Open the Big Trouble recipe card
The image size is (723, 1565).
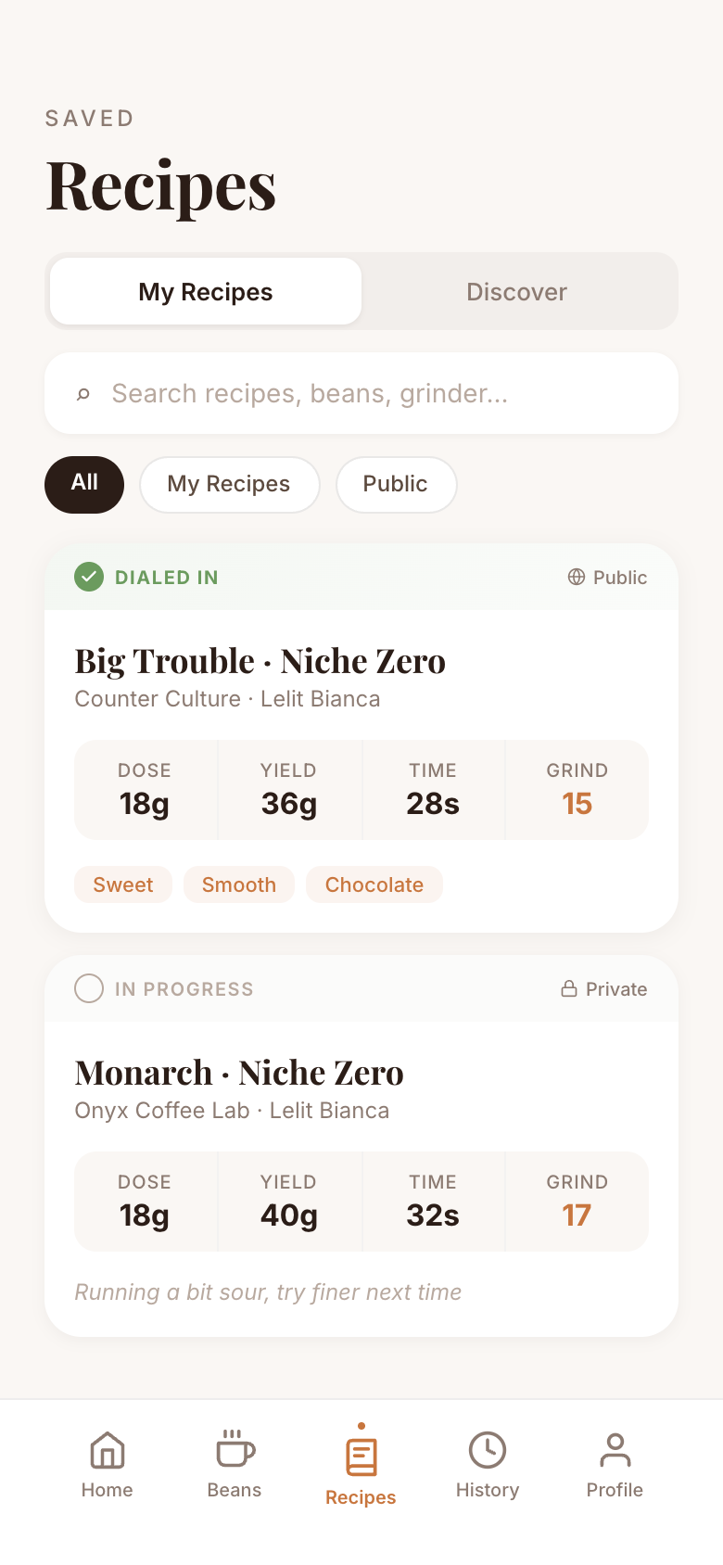(361, 732)
